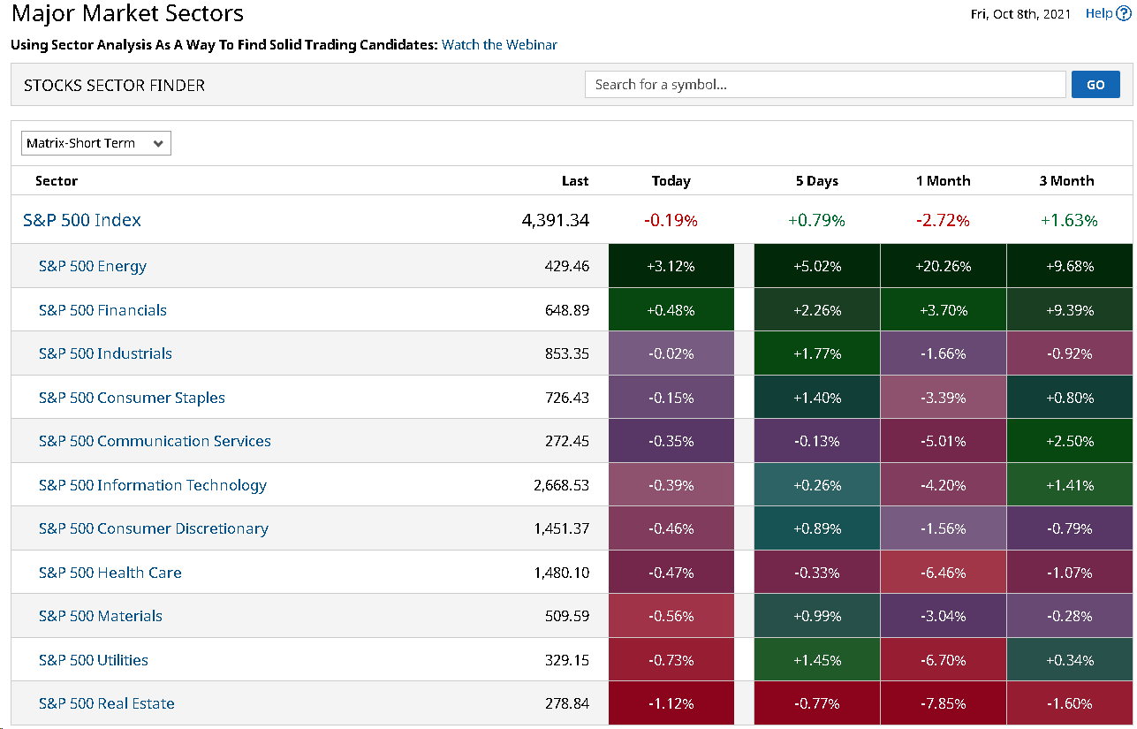Open the S&P 500 Information Technology sector
Image resolution: width=1137 pixels, height=729 pixels.
[x=153, y=485]
